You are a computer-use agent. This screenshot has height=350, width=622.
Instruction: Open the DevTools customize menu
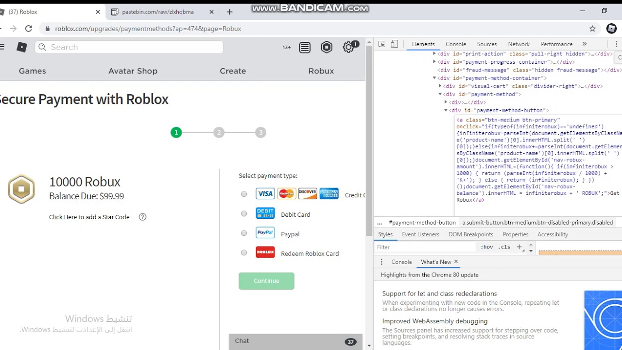[x=616, y=44]
